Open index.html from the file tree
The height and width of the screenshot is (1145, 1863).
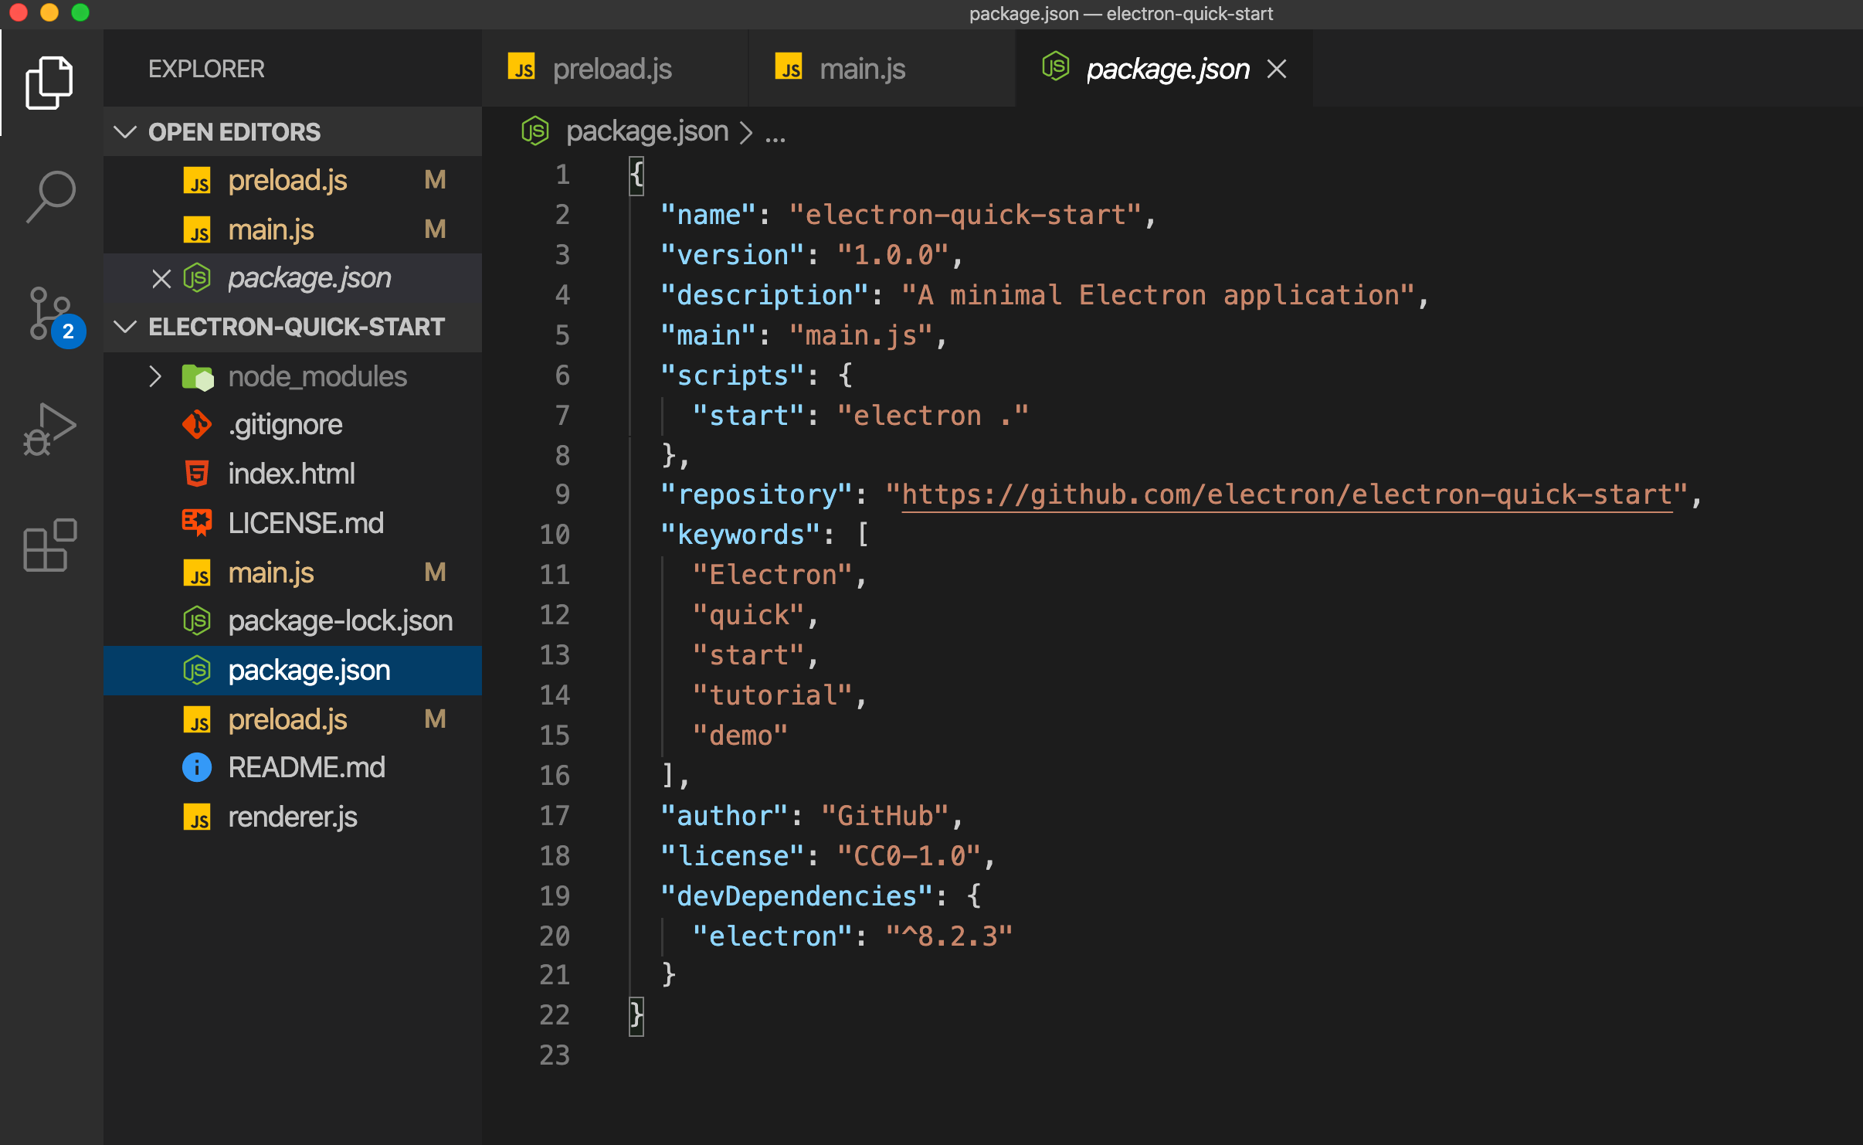point(291,474)
